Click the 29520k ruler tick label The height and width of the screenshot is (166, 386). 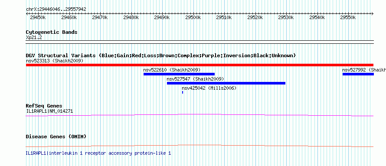pyautogui.click(x=255, y=17)
